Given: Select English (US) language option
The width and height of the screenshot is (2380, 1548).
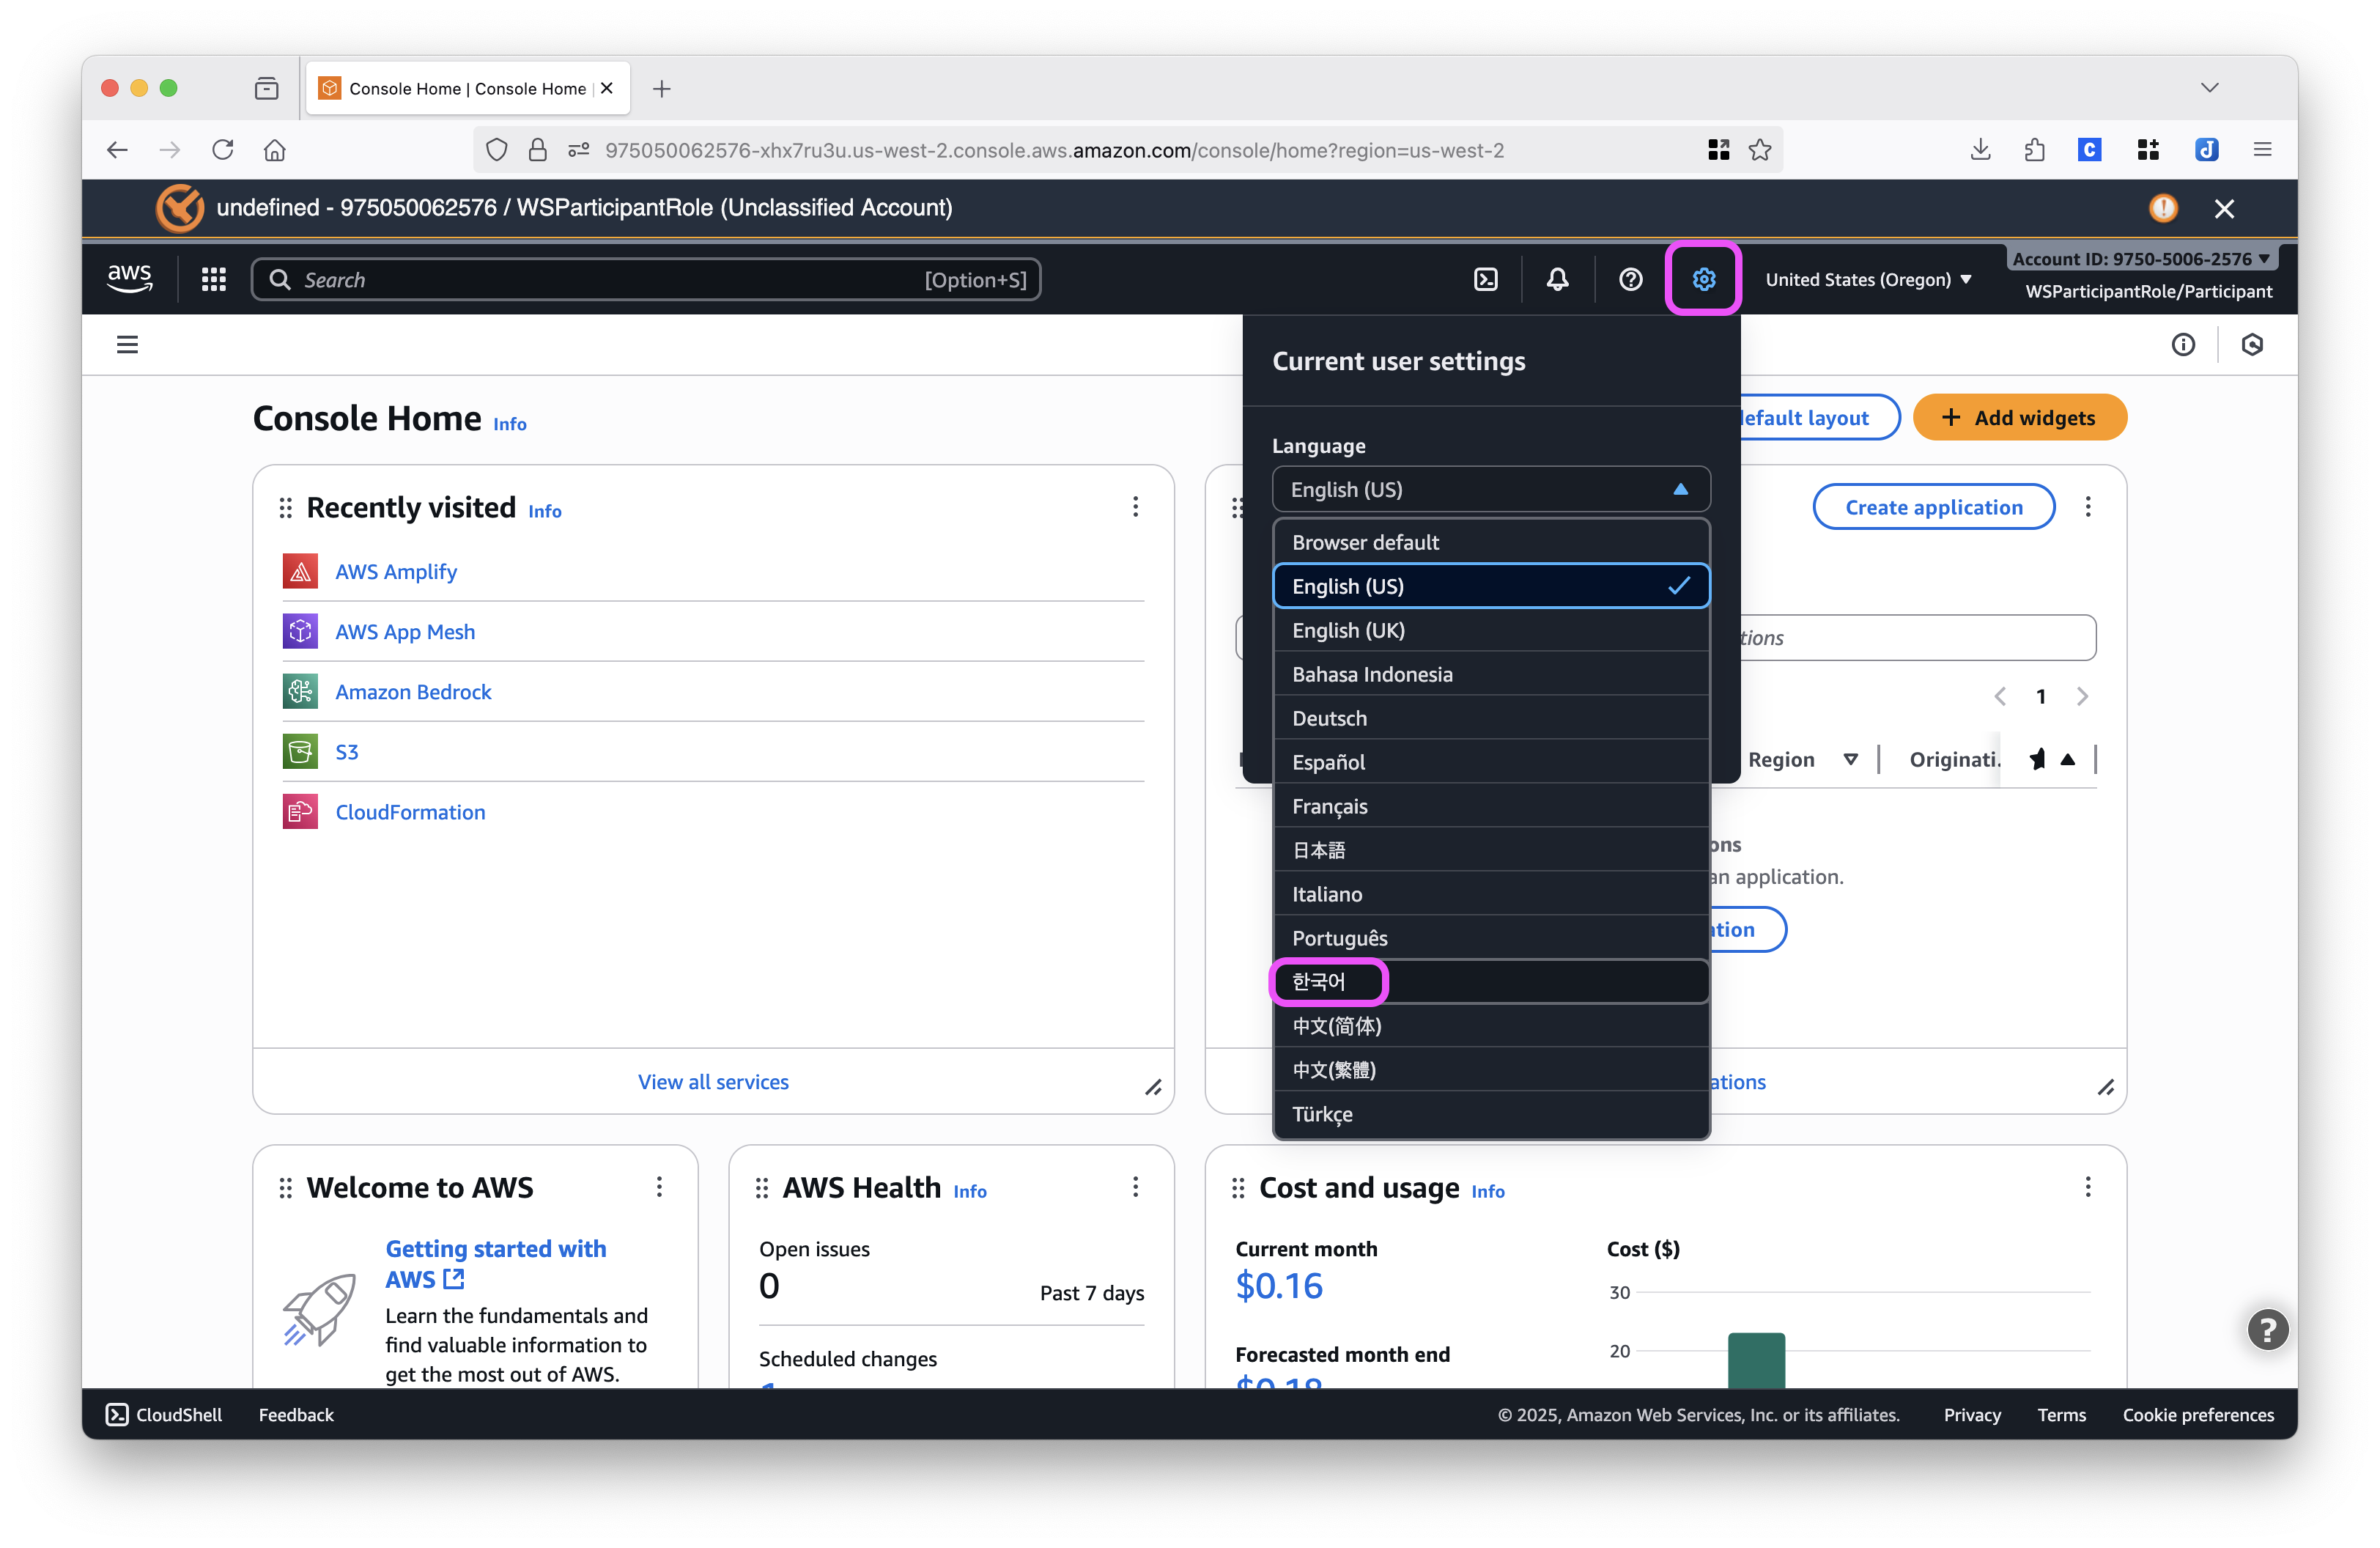Looking at the screenshot, I should (x=1491, y=586).
